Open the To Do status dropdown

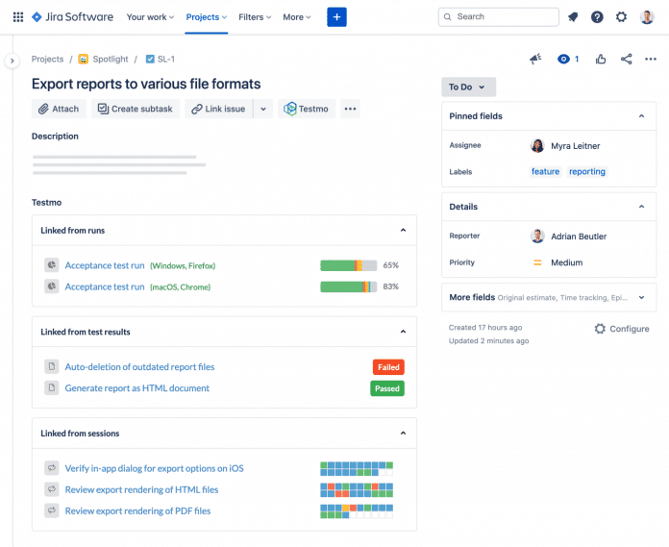pos(468,87)
